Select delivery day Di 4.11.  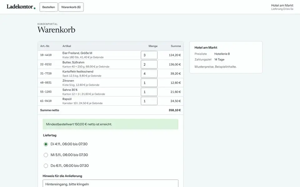46,144
